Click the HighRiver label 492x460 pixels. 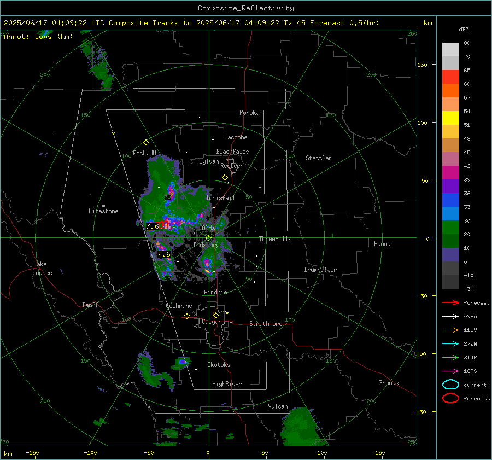(227, 384)
